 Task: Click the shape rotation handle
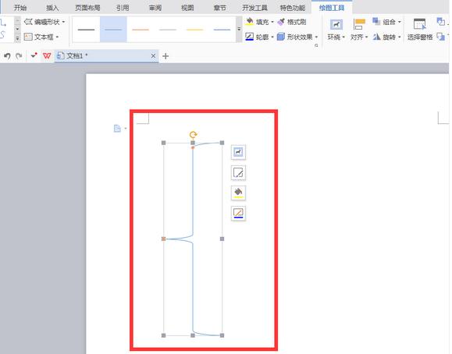pyautogui.click(x=193, y=135)
